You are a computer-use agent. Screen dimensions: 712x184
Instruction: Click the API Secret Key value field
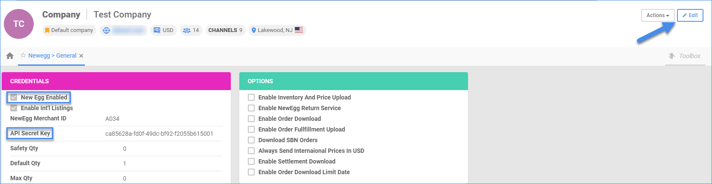point(159,134)
